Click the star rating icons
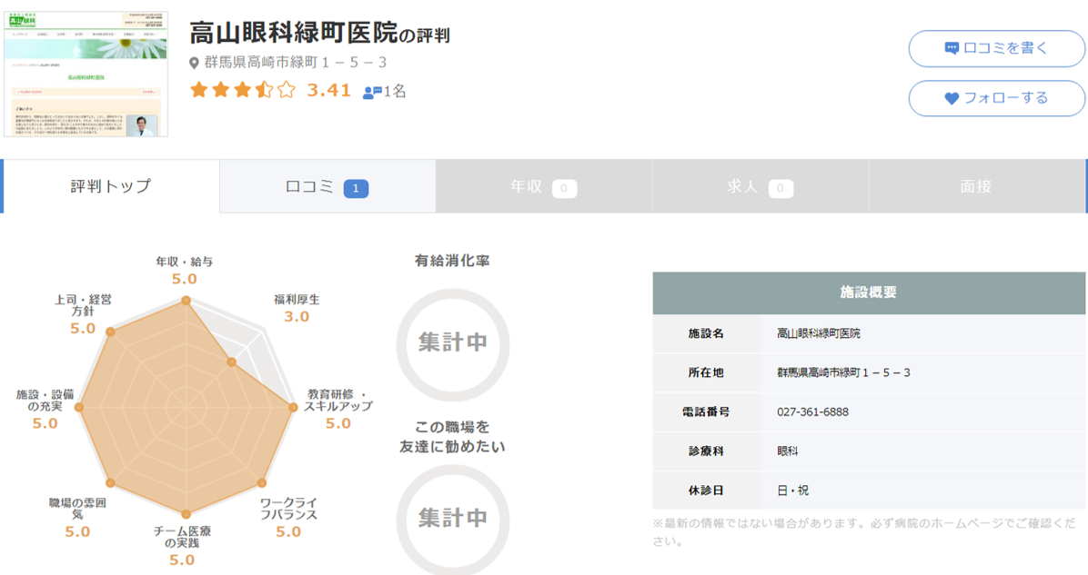1088x575 pixels. point(242,90)
